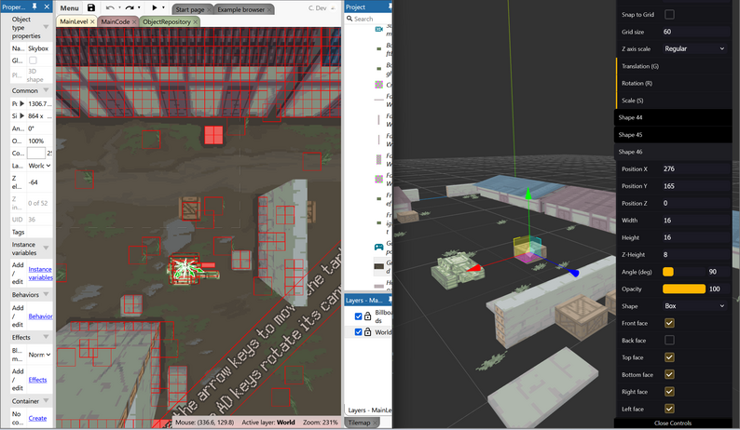
Task: Collapse the Instance variables section
Action: 46,247
